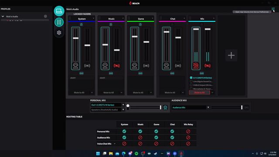Toggle the Game channel link button
This screenshot has height=157, width=279.
tap(140, 73)
